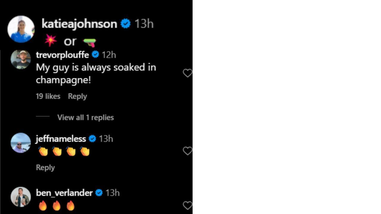Show who liked via 19 likes

[48, 96]
